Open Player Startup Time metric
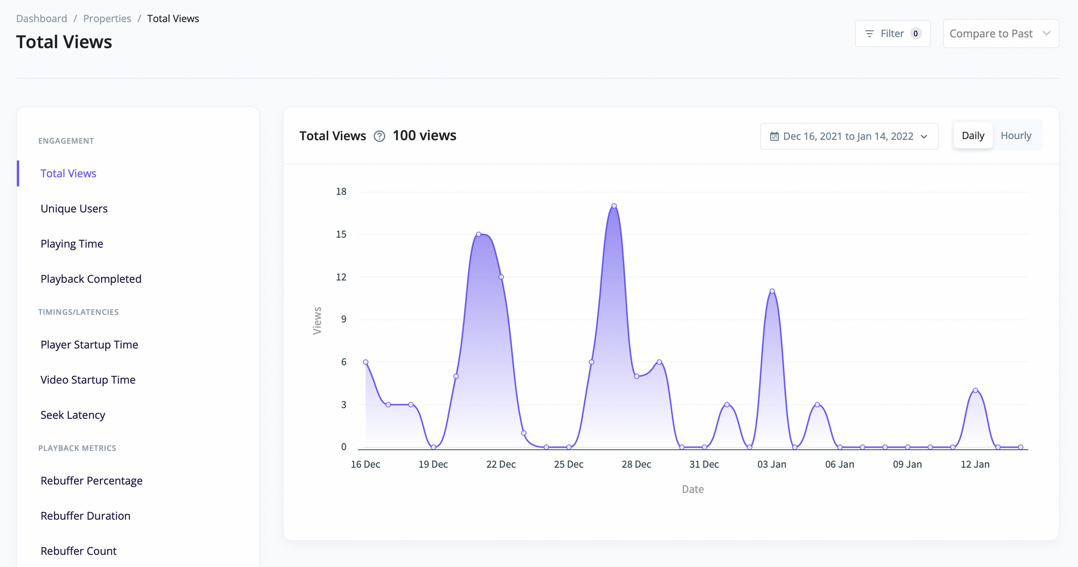1078x567 pixels. coord(89,345)
